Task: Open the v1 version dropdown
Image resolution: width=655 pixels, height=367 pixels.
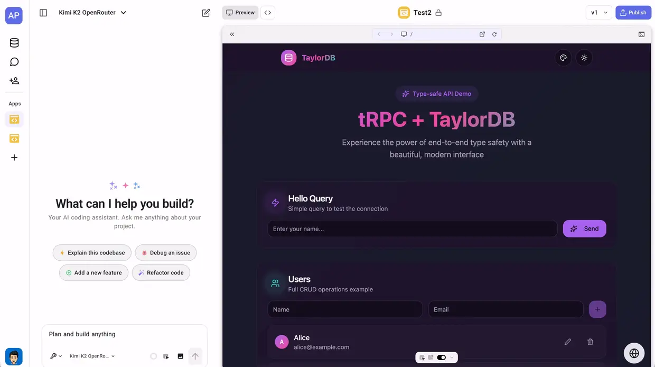Action: (598, 12)
